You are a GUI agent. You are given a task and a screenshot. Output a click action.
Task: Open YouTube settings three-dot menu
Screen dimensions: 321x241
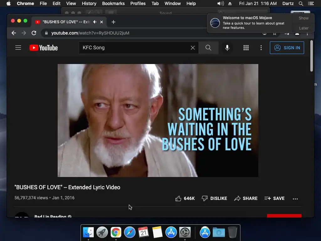coord(261,48)
